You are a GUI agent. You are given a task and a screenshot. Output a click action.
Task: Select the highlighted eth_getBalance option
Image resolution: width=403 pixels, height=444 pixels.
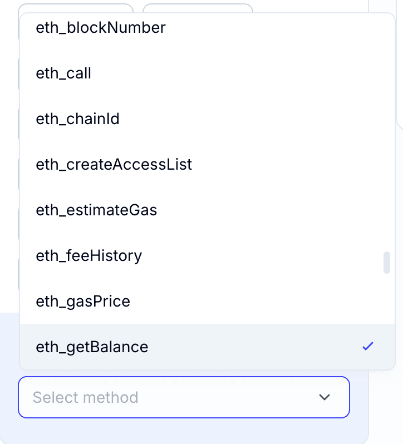pyautogui.click(x=92, y=347)
